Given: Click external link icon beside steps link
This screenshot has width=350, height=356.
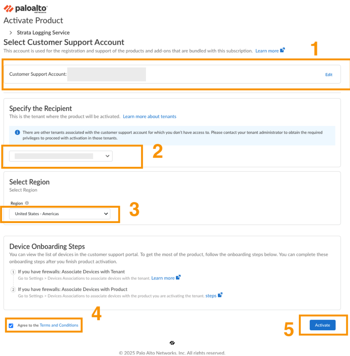Looking at the screenshot, I should coord(220,295).
